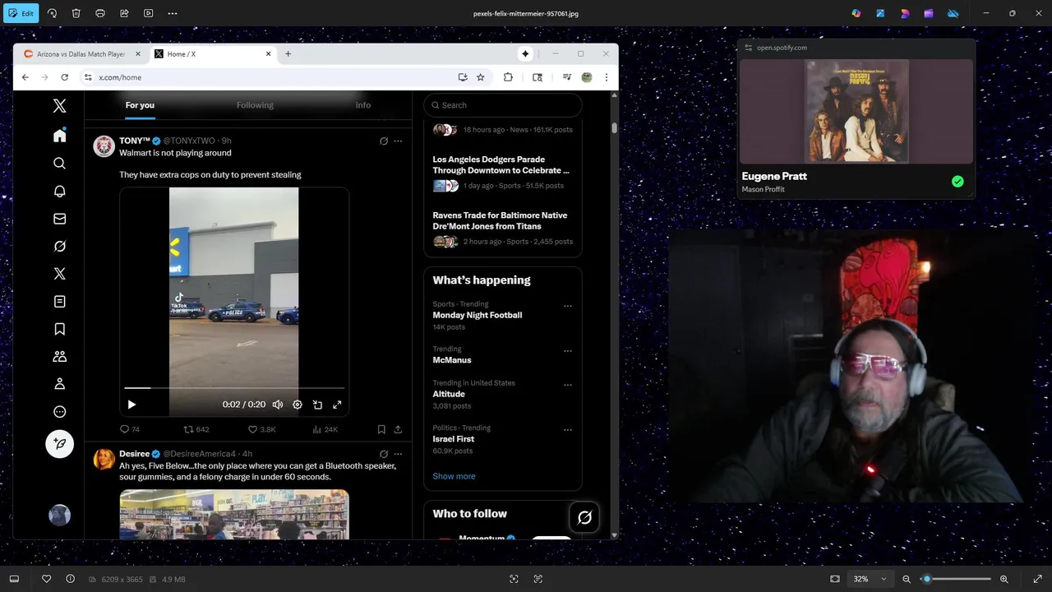Open the browser extensions puzzle icon
The image size is (1052, 592).
click(508, 77)
